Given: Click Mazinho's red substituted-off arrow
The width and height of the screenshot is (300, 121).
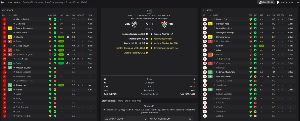Looking at the screenshot, I should (x=210, y=54).
